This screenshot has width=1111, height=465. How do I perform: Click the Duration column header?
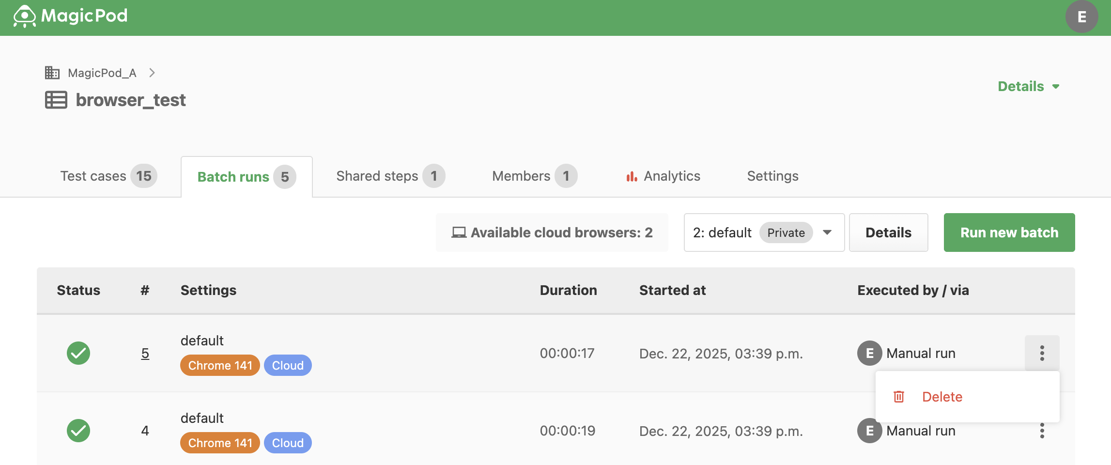click(568, 290)
